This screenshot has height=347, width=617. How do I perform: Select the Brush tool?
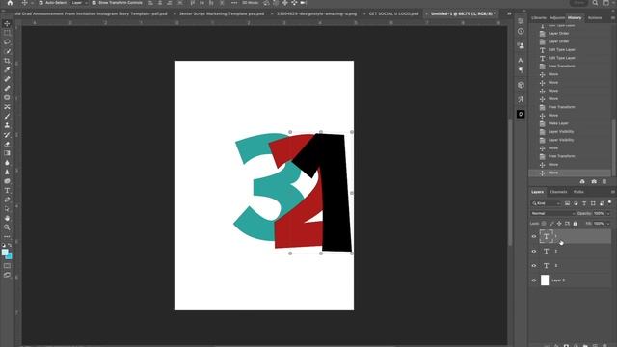coord(7,116)
